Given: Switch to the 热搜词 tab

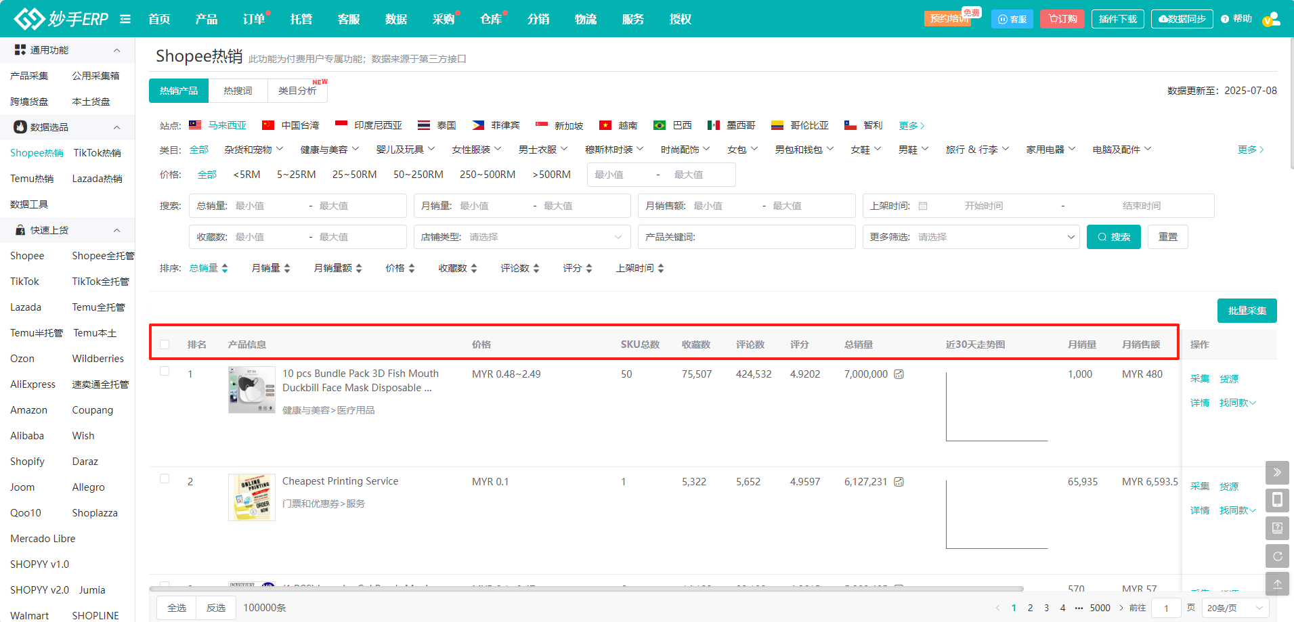Looking at the screenshot, I should point(238,91).
